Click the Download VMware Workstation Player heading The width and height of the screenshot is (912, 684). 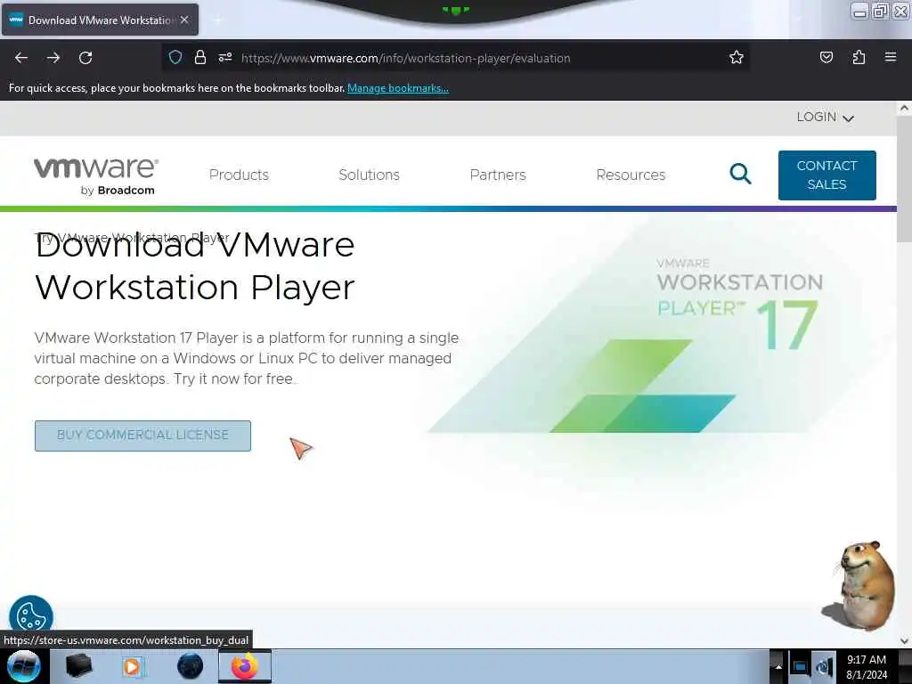(195, 265)
